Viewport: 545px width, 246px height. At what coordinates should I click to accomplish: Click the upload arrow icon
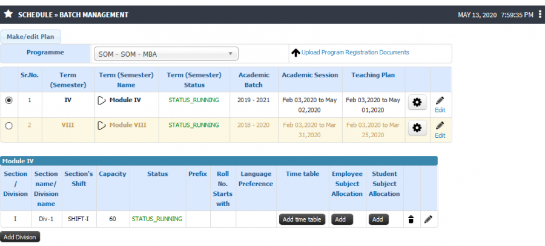296,53
